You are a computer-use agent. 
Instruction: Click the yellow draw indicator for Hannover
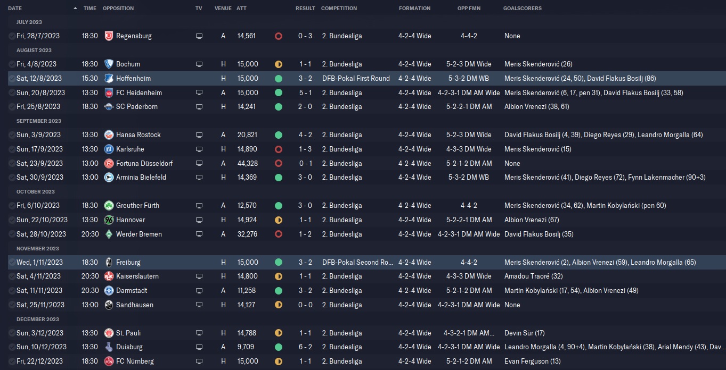(x=278, y=220)
